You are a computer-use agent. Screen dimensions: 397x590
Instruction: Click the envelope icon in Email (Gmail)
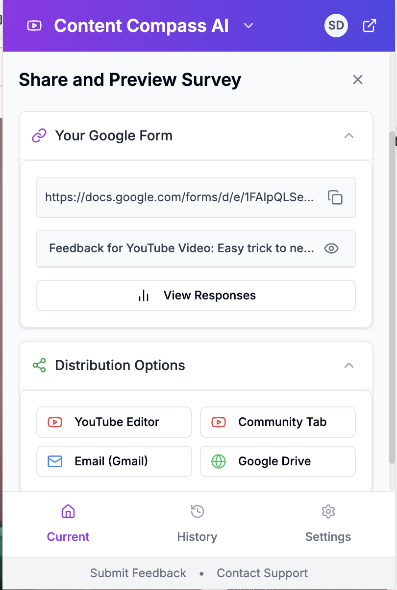coord(55,461)
